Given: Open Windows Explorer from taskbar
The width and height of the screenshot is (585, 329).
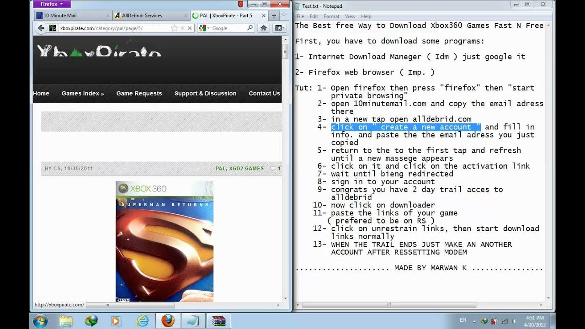Looking at the screenshot, I should coord(66,321).
